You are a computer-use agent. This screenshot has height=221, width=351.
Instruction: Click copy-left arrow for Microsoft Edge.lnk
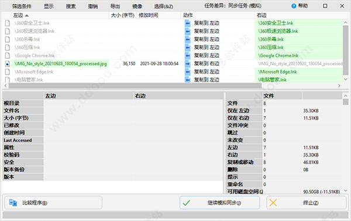tap(188, 72)
